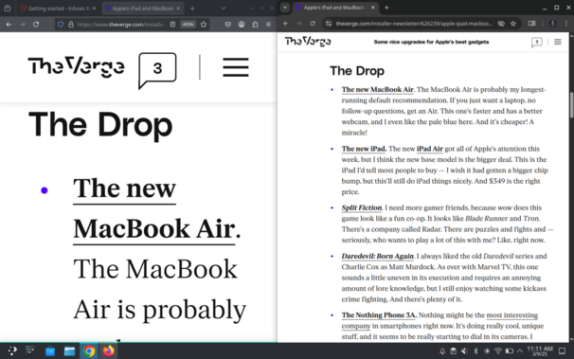The width and height of the screenshot is (574, 359).
Task: Open The Nothing Phone 3A link
Action: 379,314
